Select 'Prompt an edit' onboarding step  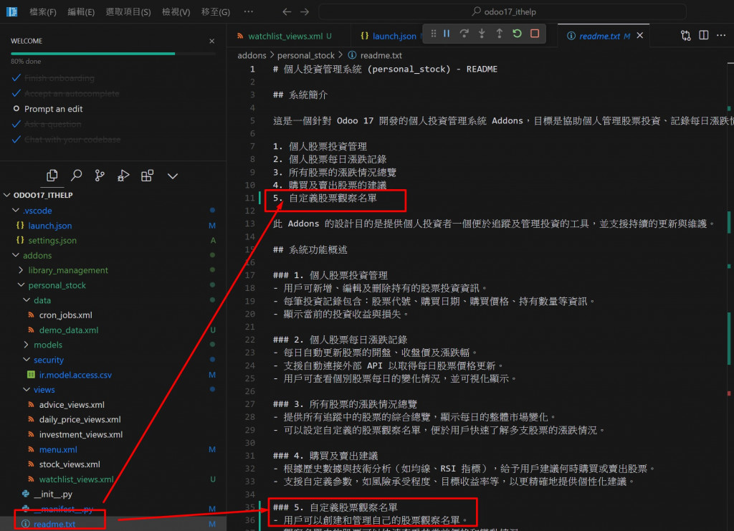53,109
